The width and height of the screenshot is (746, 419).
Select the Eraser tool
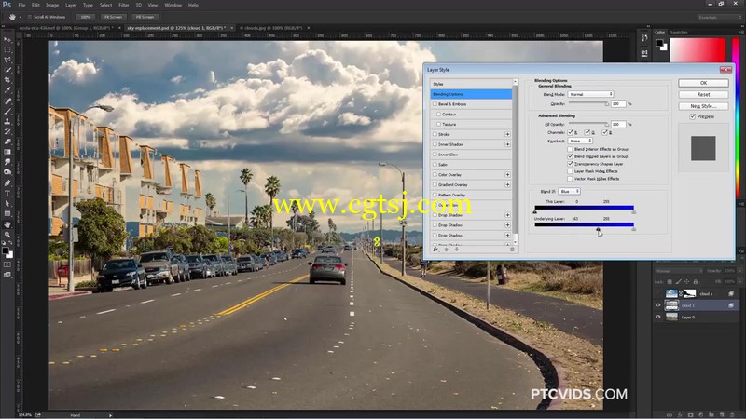pos(7,142)
